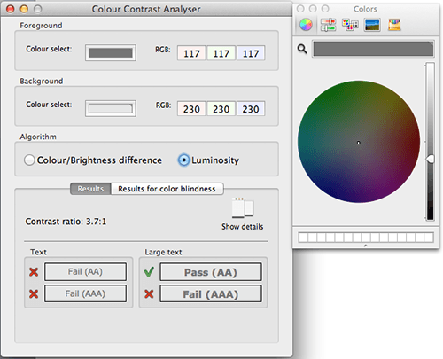Click the Large text Fail (AAA) box
This screenshot has width=443, height=359.
point(211,293)
